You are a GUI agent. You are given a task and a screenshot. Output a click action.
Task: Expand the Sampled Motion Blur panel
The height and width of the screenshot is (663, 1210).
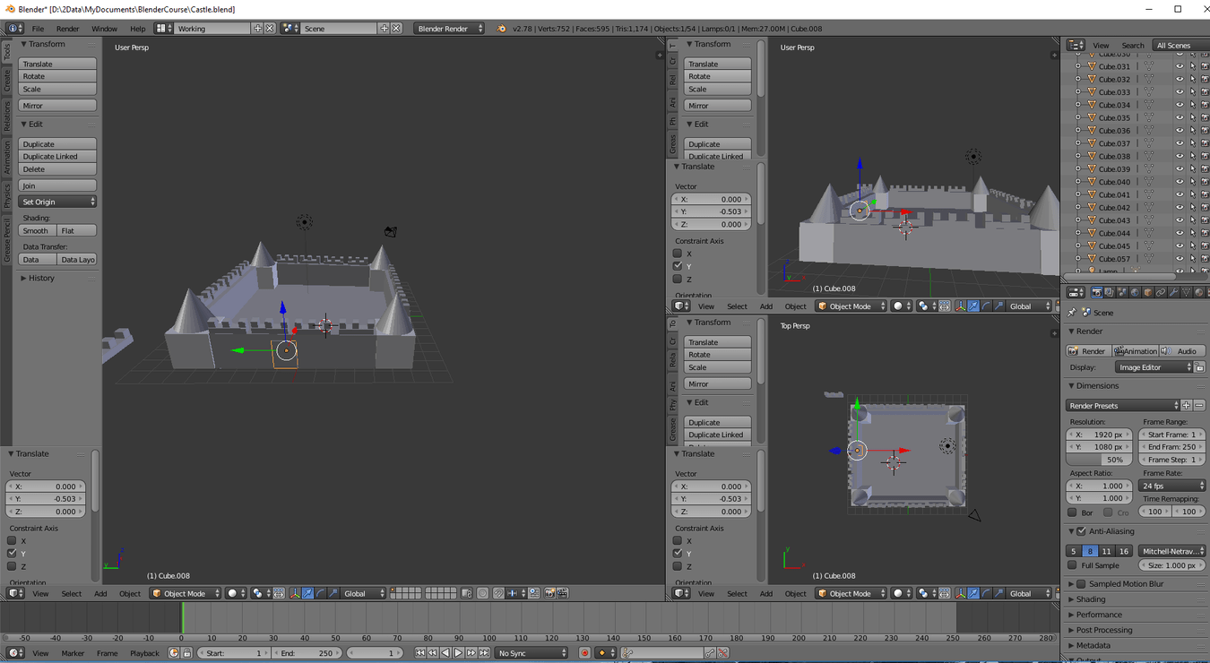(x=1125, y=584)
